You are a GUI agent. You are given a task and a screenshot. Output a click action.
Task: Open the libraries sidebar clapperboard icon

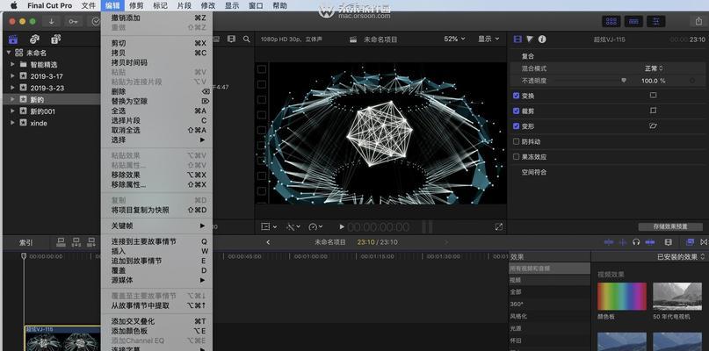12,39
